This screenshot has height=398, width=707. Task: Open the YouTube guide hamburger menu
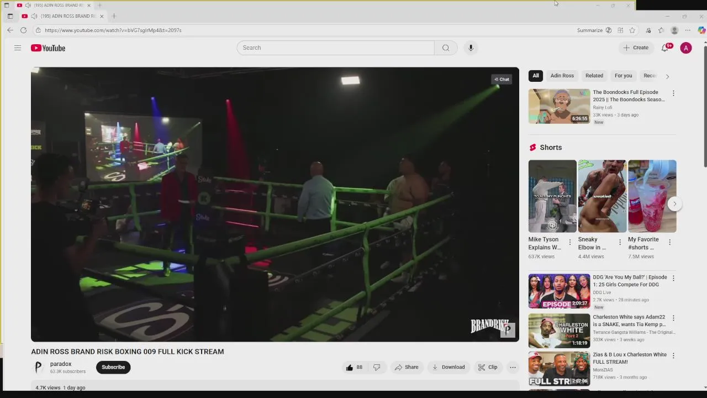point(18,48)
